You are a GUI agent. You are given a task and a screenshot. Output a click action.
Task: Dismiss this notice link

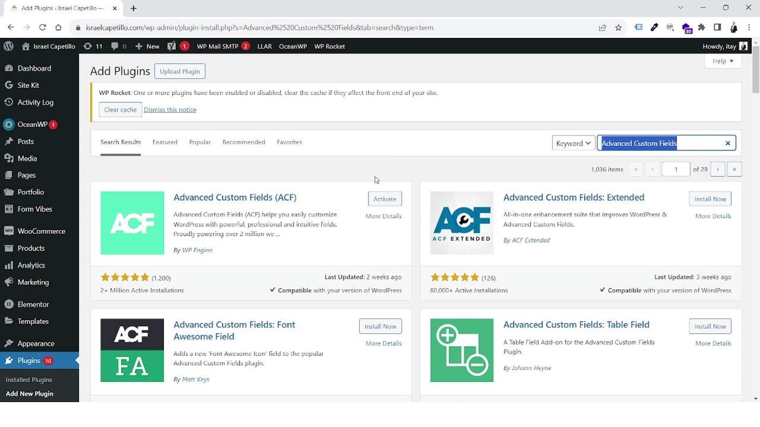pos(170,110)
